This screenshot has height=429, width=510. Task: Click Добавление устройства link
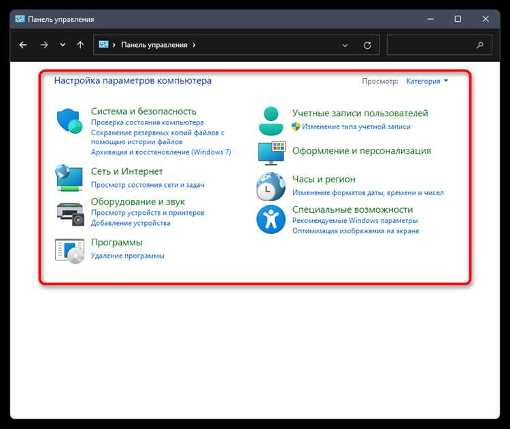[x=131, y=223]
